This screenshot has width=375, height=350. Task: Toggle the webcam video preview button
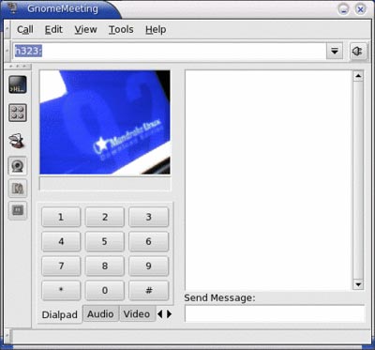18,166
